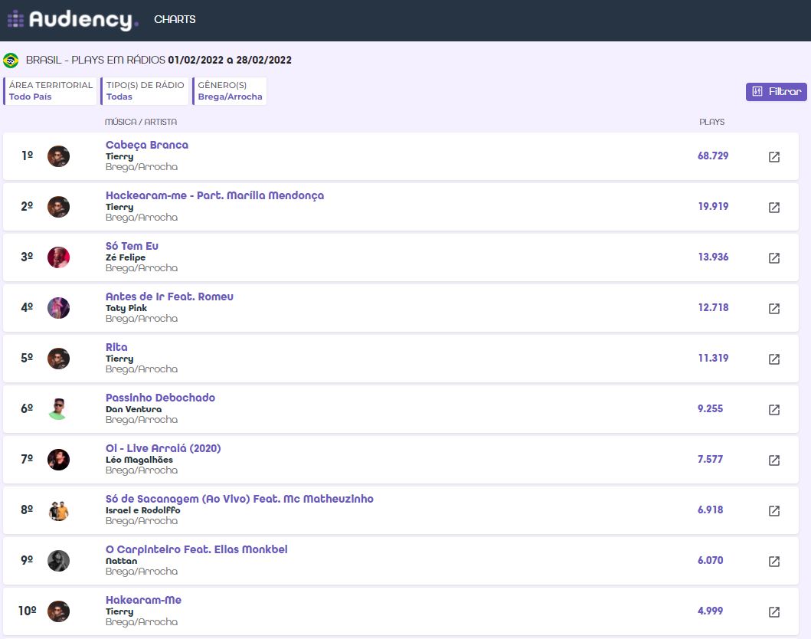Click the Brazil flag icon
Screen dimensions: 811x639
tap(11, 61)
